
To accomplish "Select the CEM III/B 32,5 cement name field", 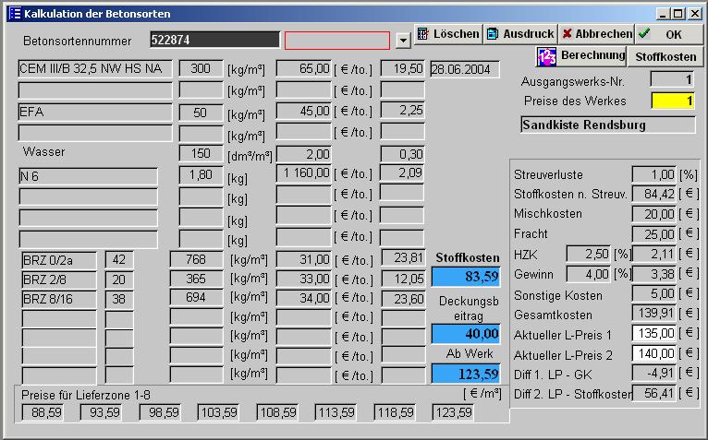I will click(x=95, y=69).
